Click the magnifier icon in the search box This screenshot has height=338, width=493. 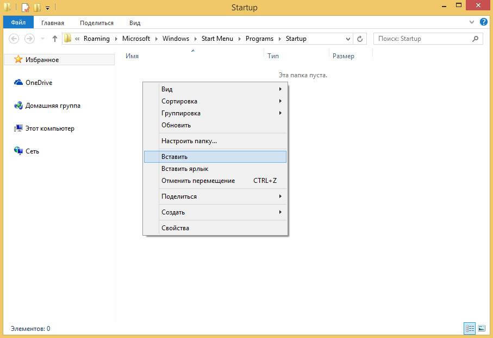(x=476, y=39)
